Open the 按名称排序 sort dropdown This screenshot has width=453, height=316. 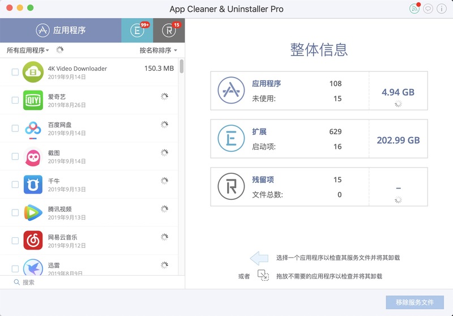pyautogui.click(x=159, y=50)
